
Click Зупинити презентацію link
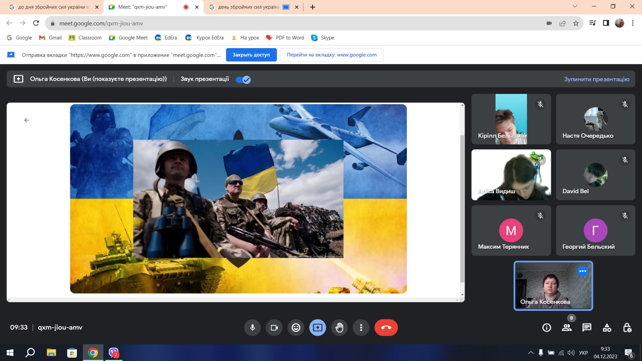coord(597,79)
